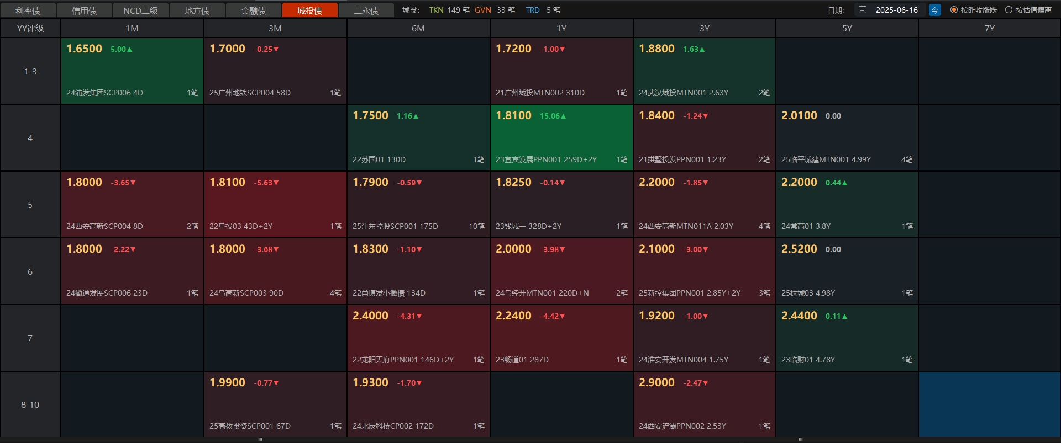Open the 23临财01 4.78Y cell

847,338
